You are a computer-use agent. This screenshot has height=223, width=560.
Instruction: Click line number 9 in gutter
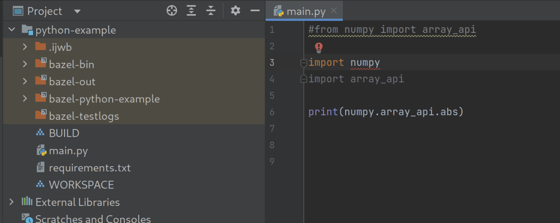pos(272,161)
